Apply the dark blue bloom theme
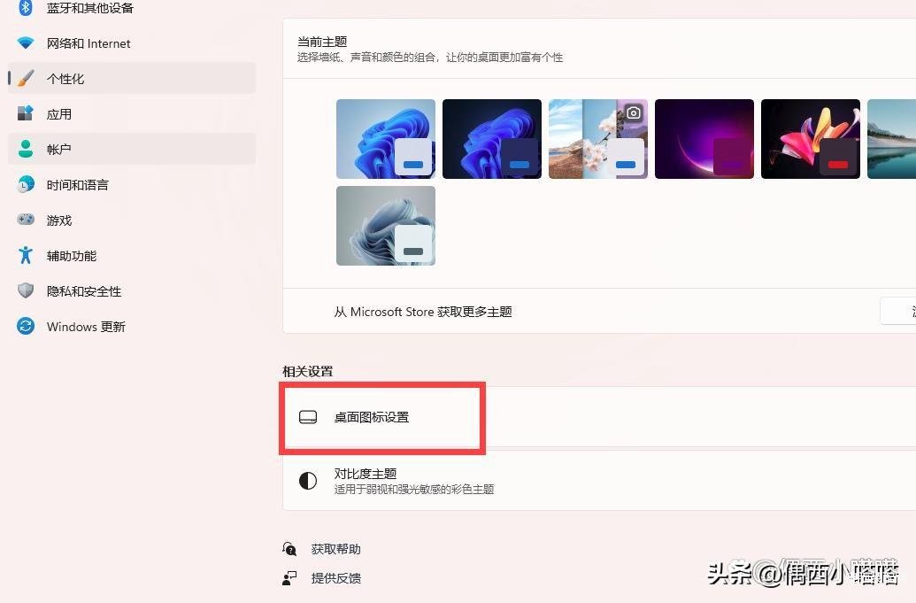The image size is (916, 603). [x=492, y=139]
